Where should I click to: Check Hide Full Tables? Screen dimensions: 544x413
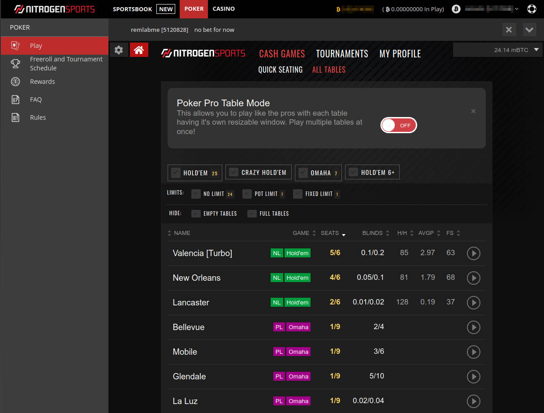[252, 213]
